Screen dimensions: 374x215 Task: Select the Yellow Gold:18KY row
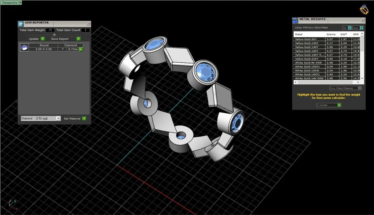327,51
